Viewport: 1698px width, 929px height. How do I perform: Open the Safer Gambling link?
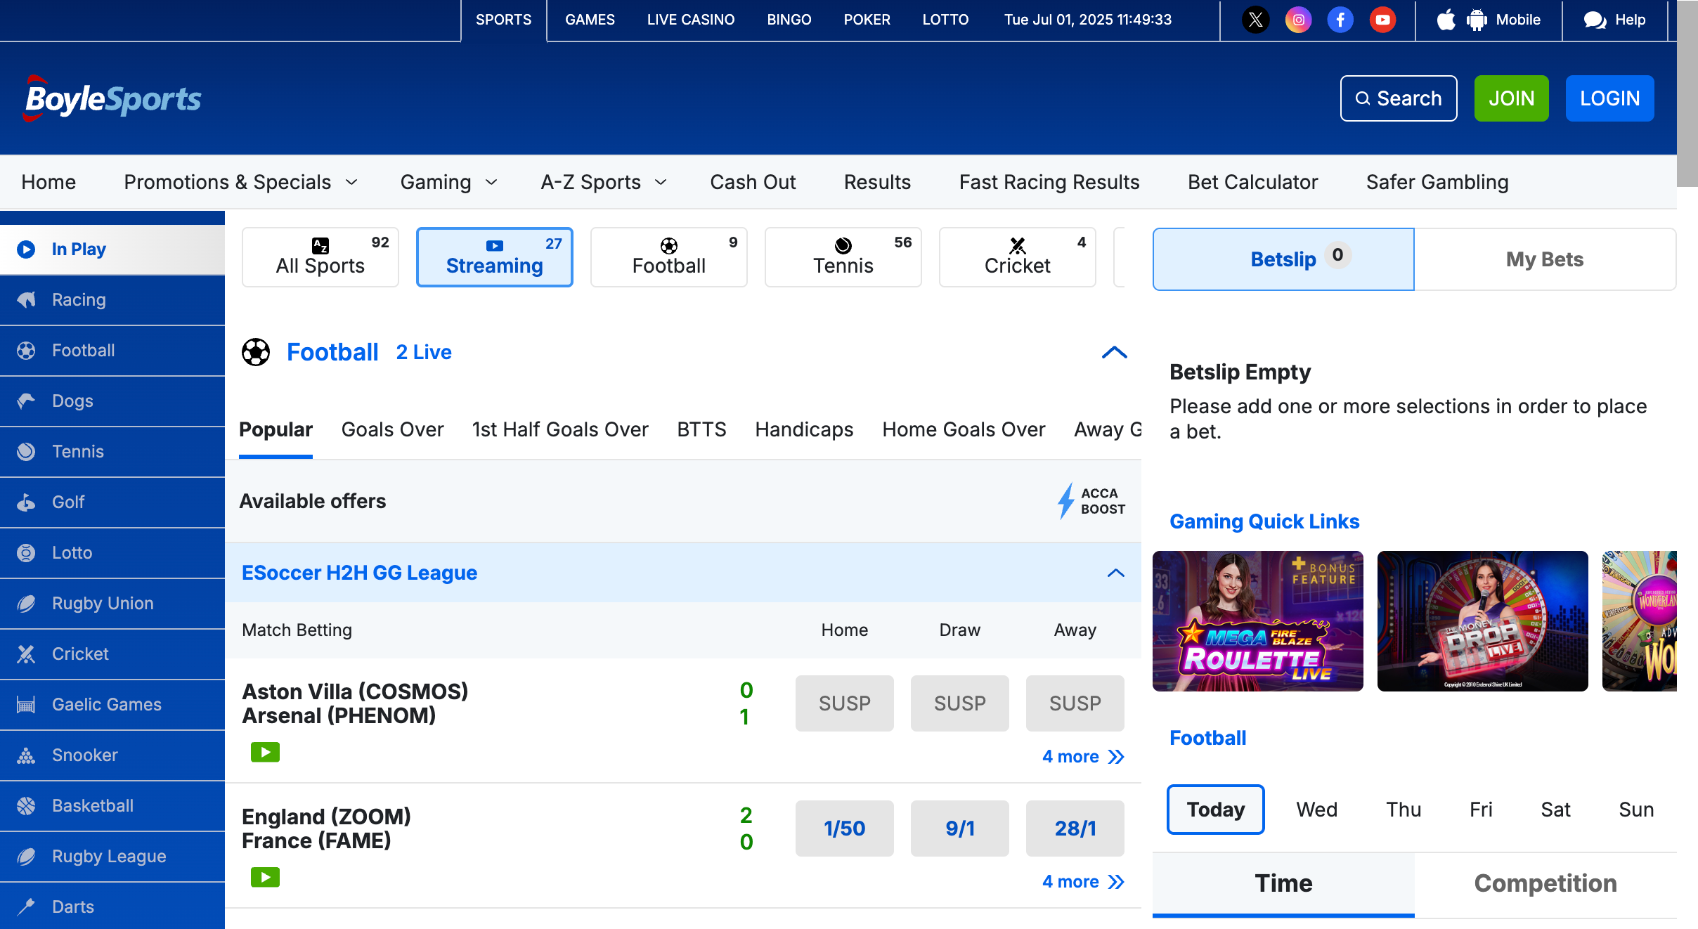tap(1437, 182)
